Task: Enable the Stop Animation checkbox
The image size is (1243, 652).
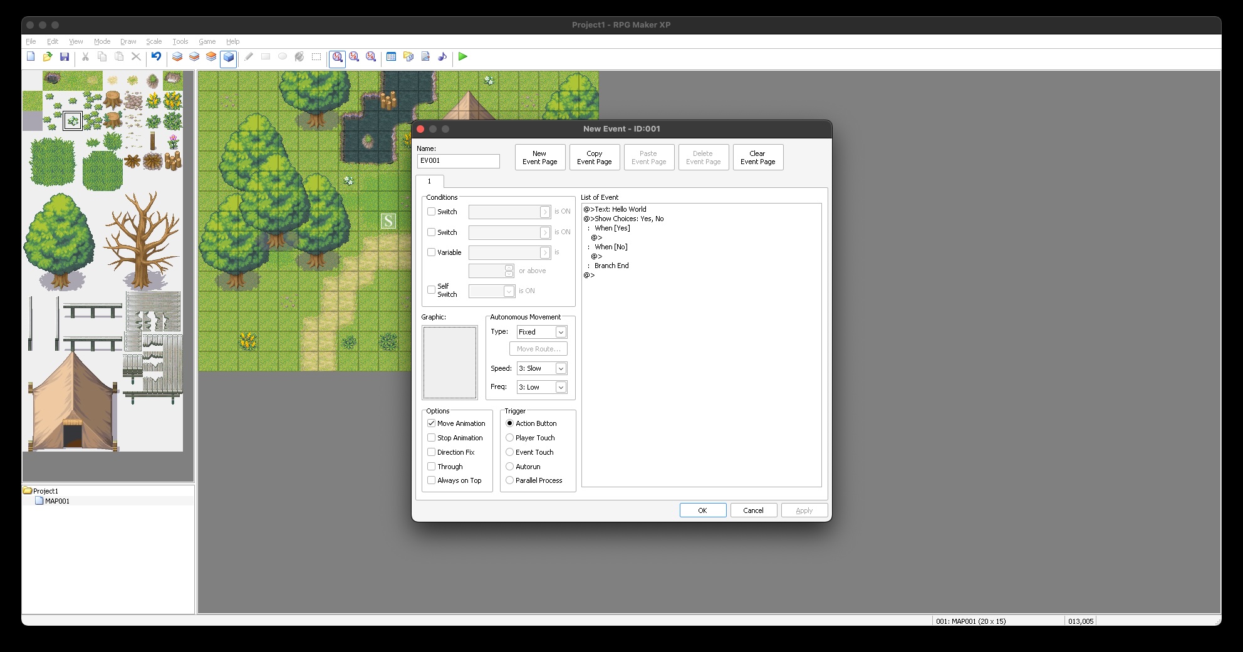Action: point(431,437)
